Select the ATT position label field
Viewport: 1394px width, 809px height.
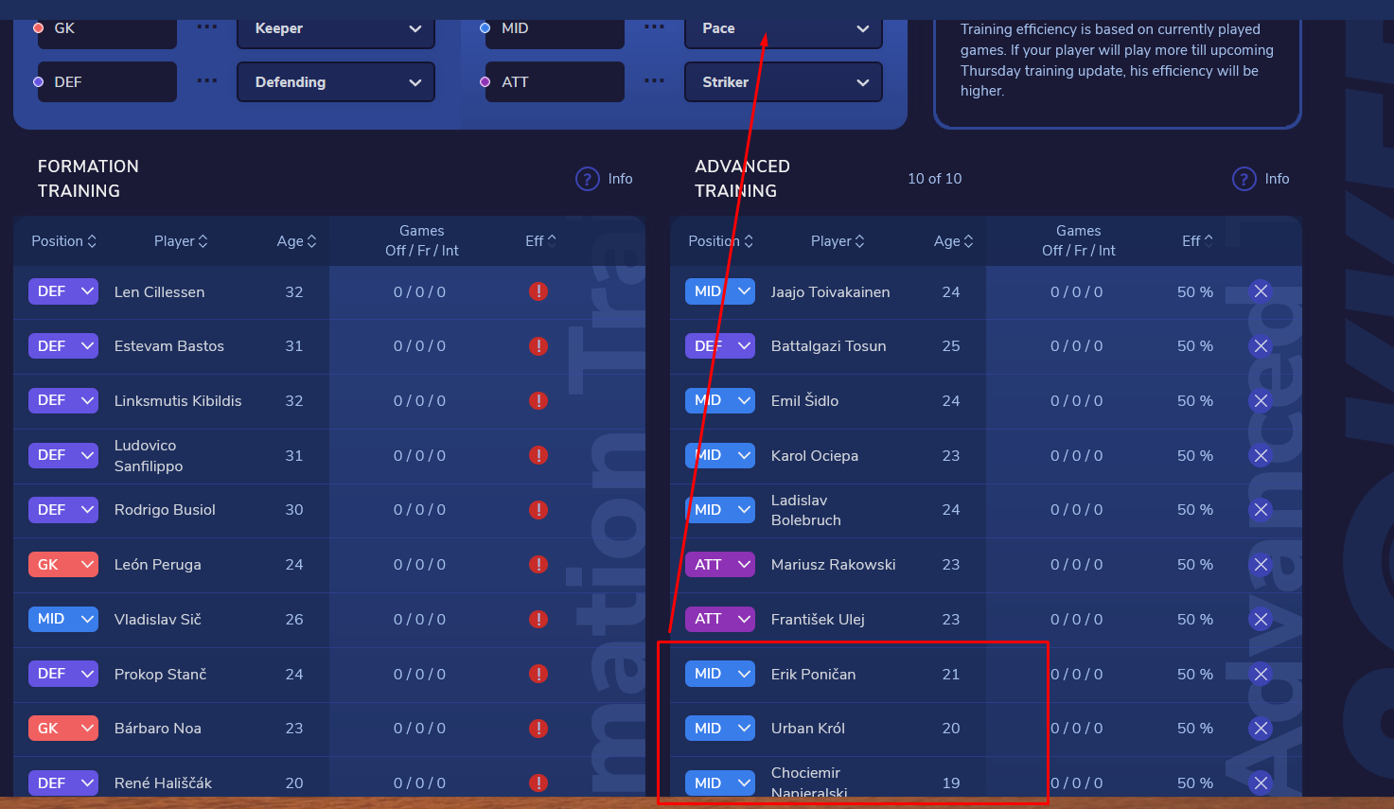coord(555,82)
